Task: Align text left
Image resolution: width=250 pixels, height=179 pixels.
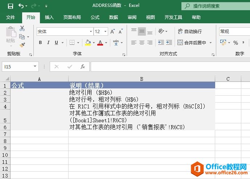Action: point(134,43)
